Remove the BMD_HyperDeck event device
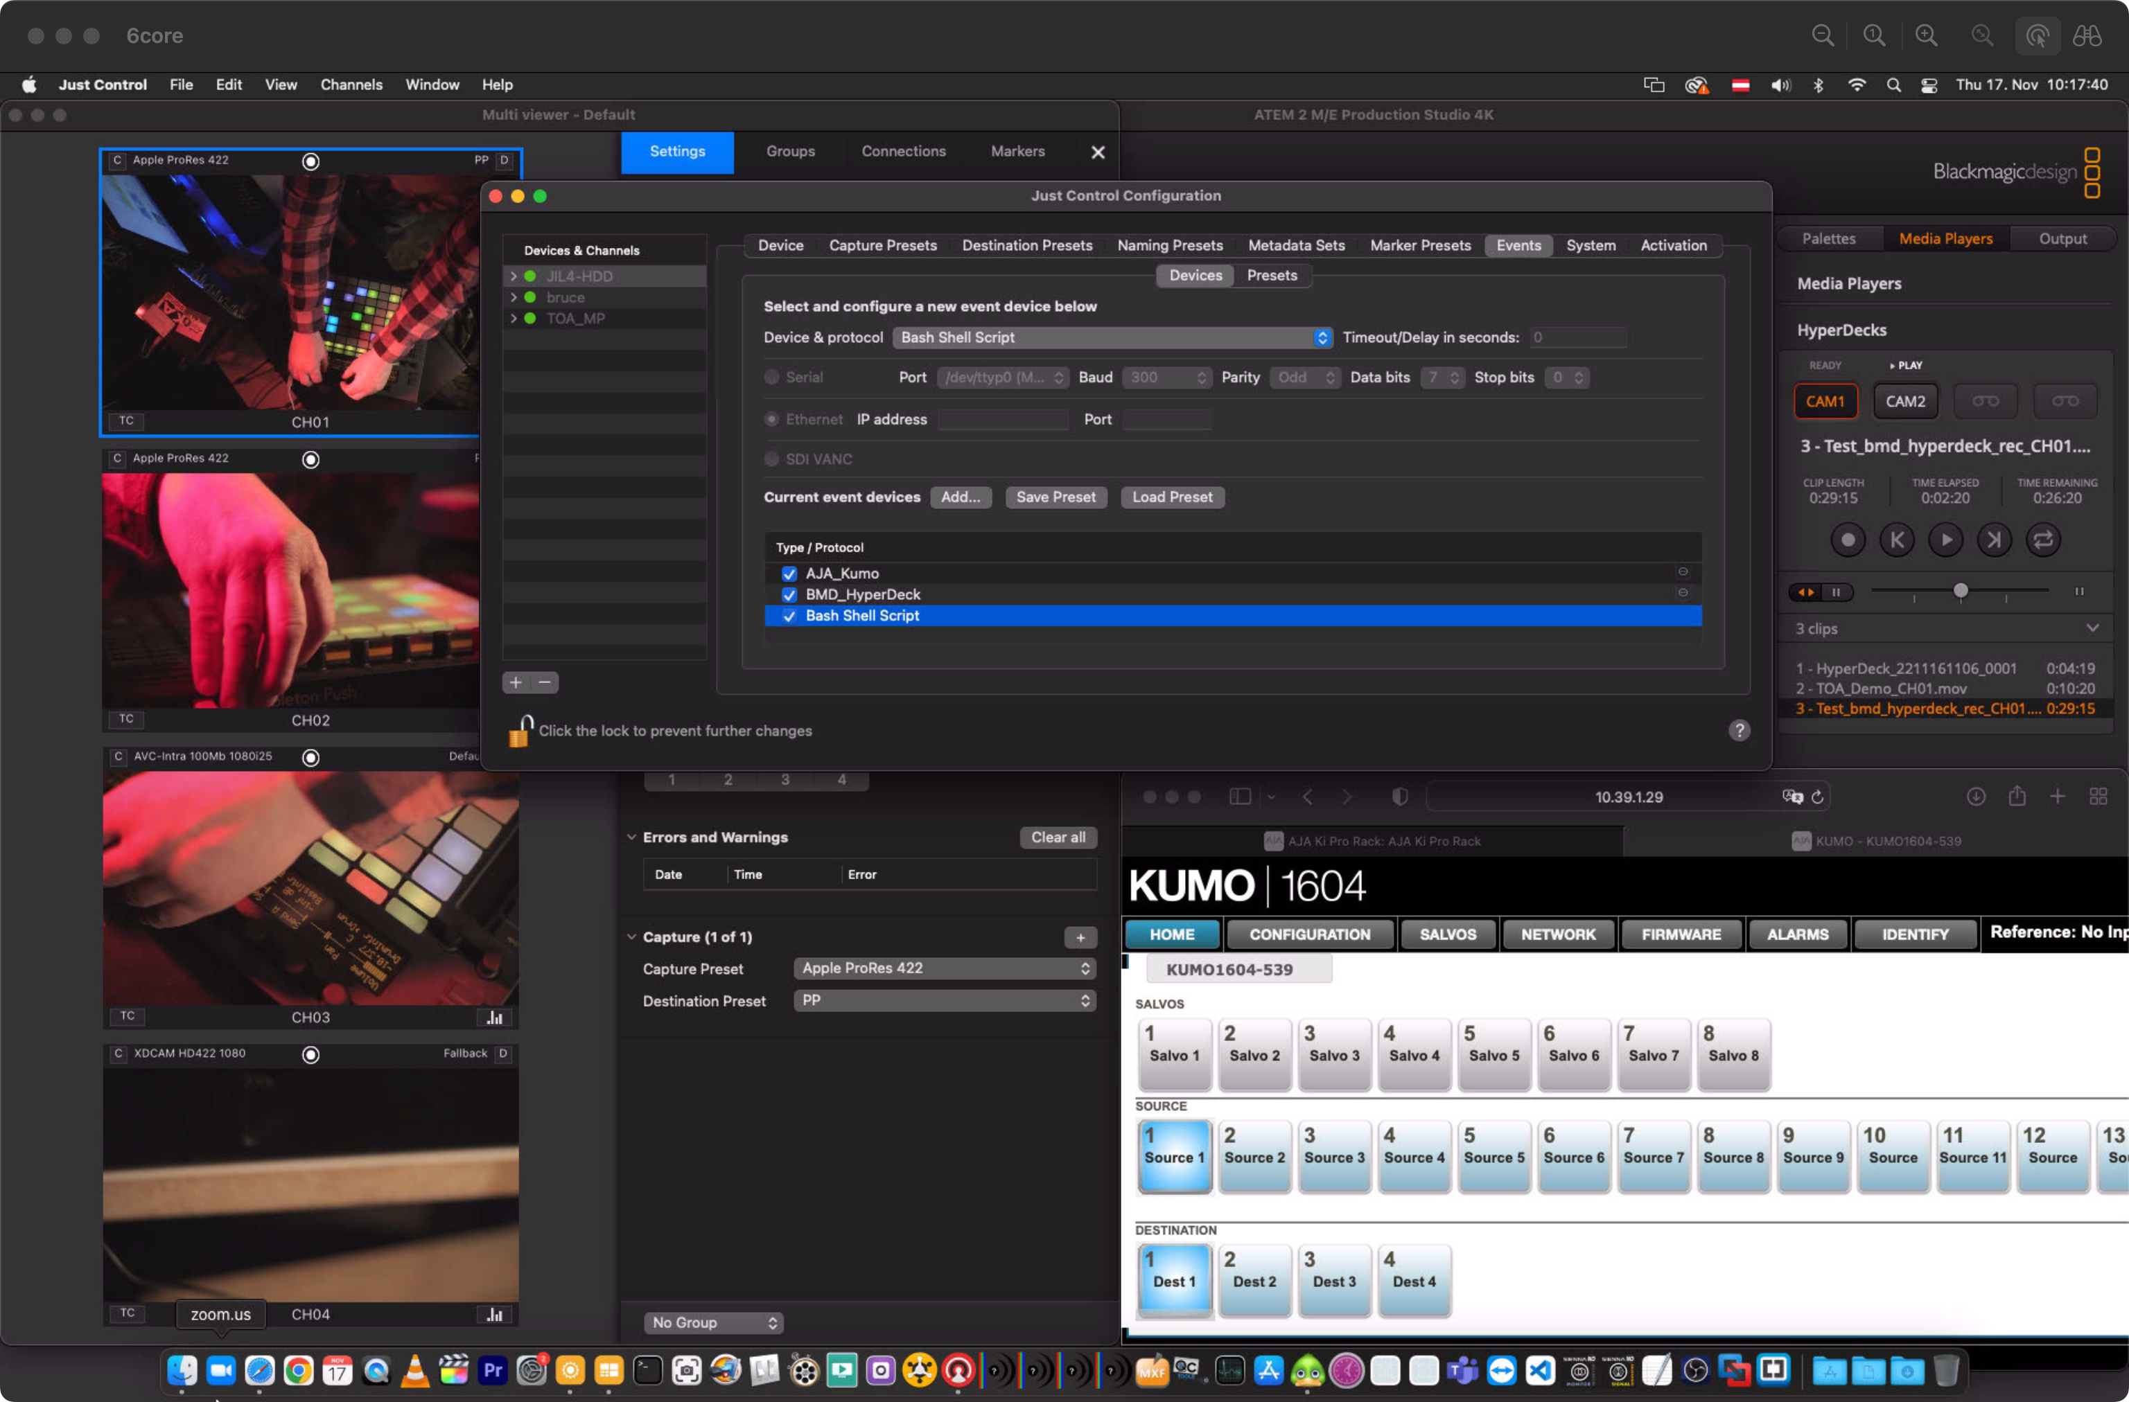 (x=1683, y=593)
